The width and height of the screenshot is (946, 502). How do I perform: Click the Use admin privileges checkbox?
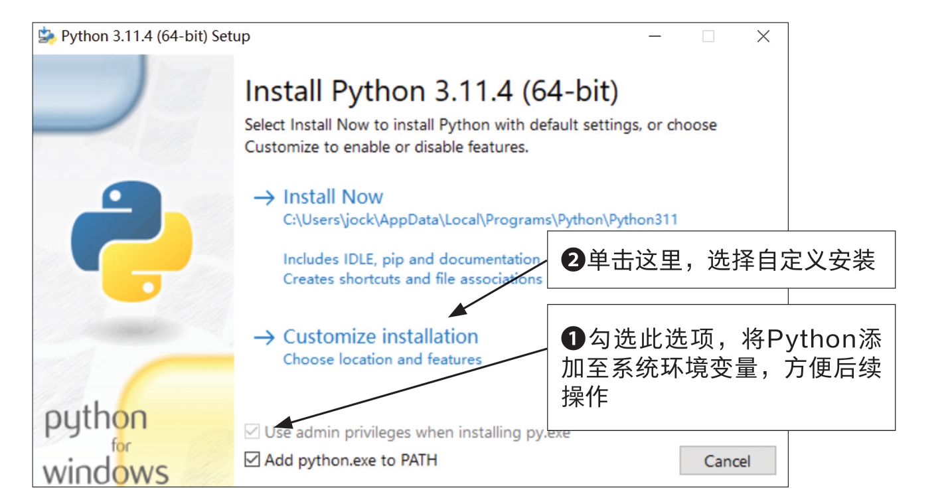coord(252,433)
